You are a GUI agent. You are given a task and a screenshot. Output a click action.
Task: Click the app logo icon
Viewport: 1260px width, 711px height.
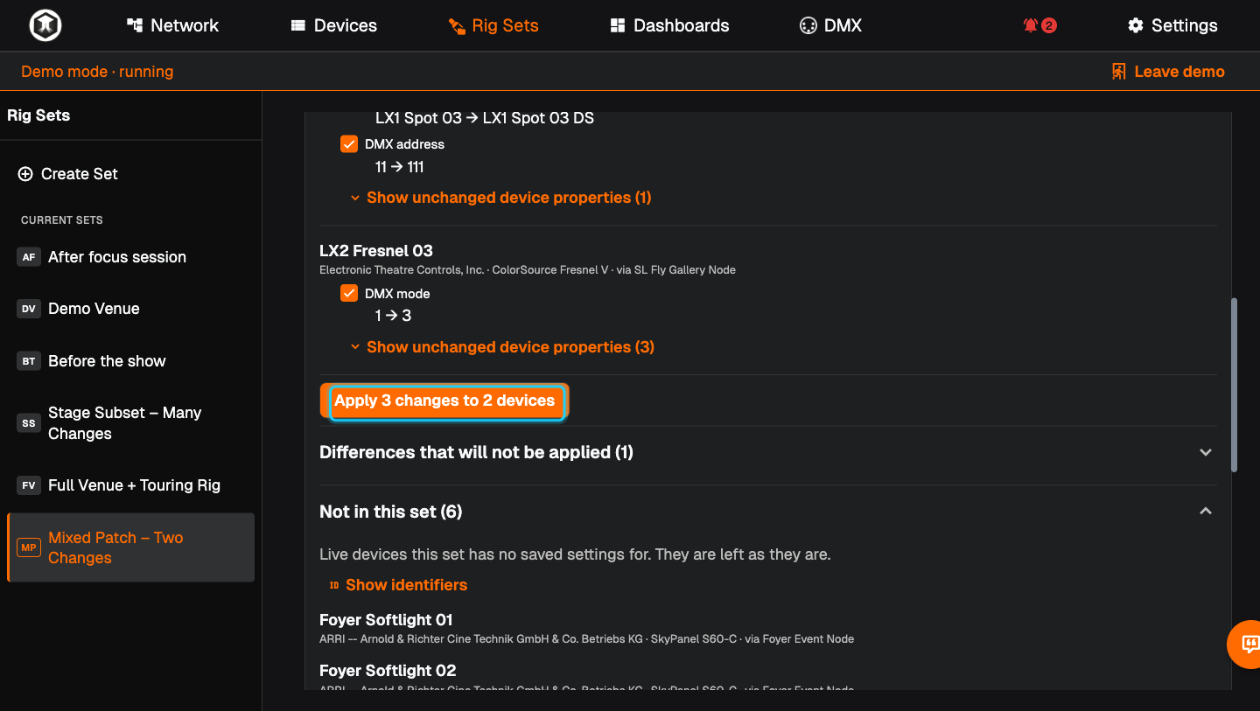[45, 25]
